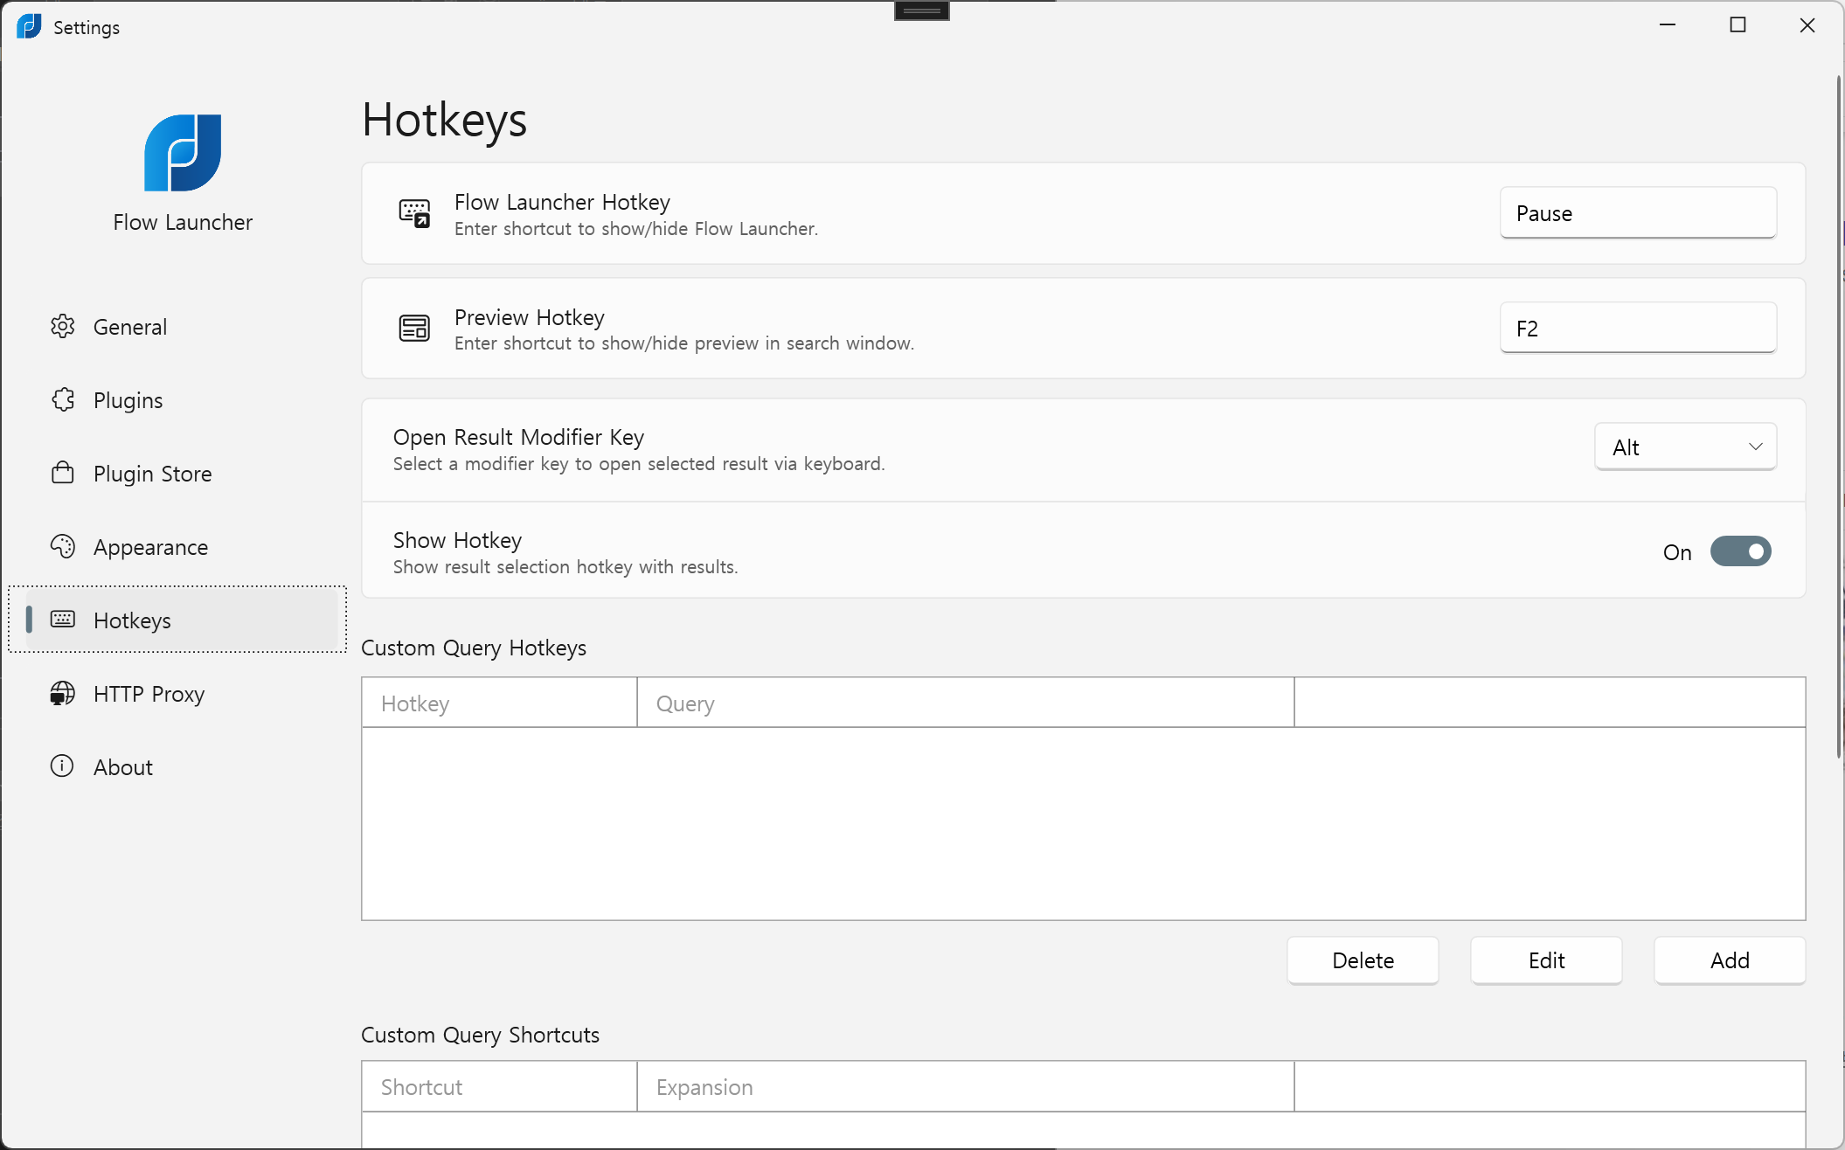Click the Appearance palette icon

pyautogui.click(x=62, y=547)
